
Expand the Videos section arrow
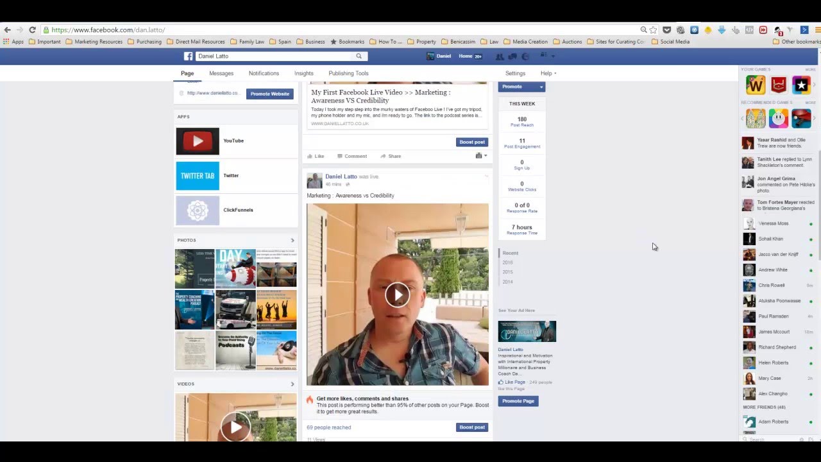coord(292,384)
